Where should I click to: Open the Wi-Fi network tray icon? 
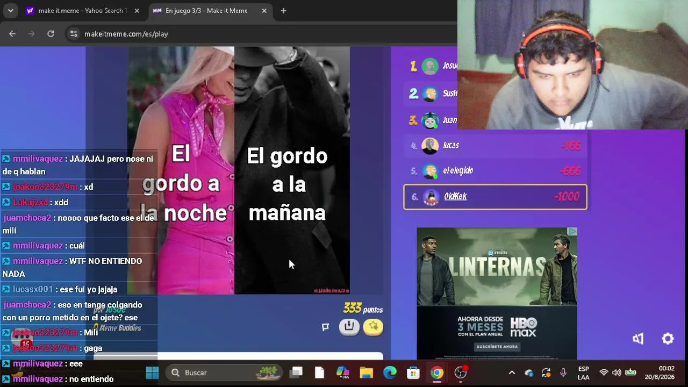click(x=604, y=372)
